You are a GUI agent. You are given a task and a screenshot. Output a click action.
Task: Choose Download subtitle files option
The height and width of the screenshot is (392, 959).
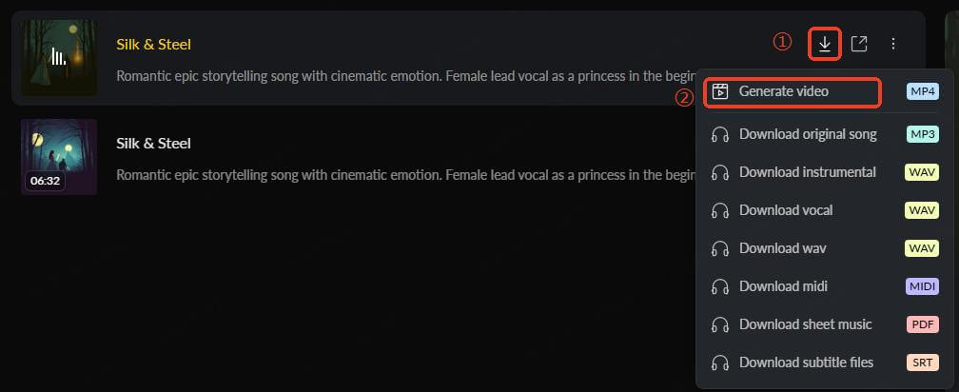(806, 363)
